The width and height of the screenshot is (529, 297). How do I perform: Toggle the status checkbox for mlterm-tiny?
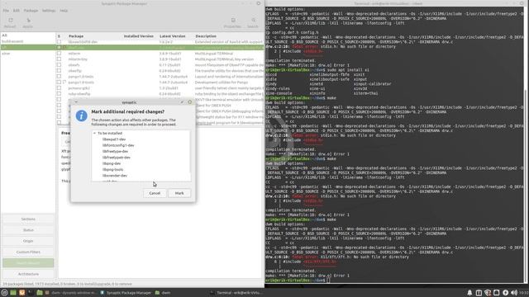(59, 59)
